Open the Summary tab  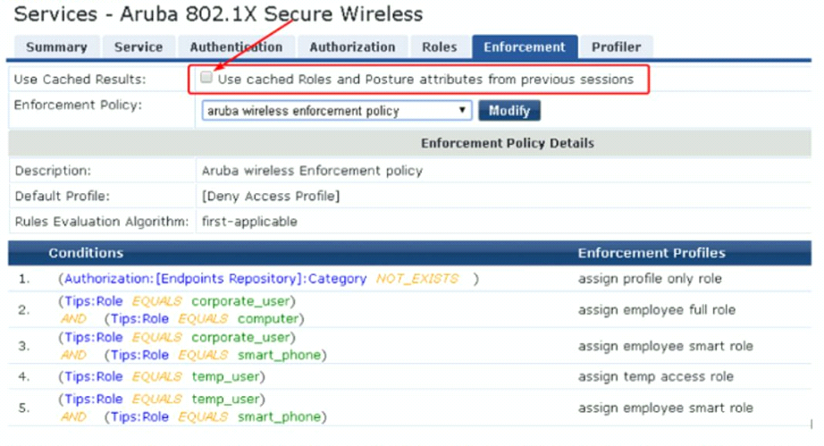[56, 47]
